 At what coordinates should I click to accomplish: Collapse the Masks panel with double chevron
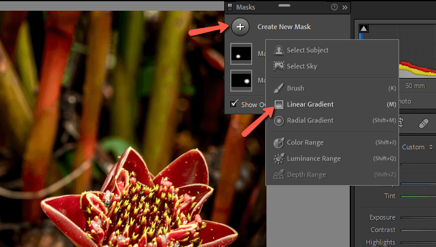[345, 8]
